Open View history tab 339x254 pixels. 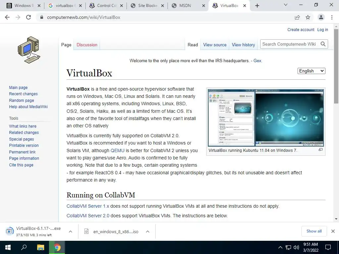[243, 45]
